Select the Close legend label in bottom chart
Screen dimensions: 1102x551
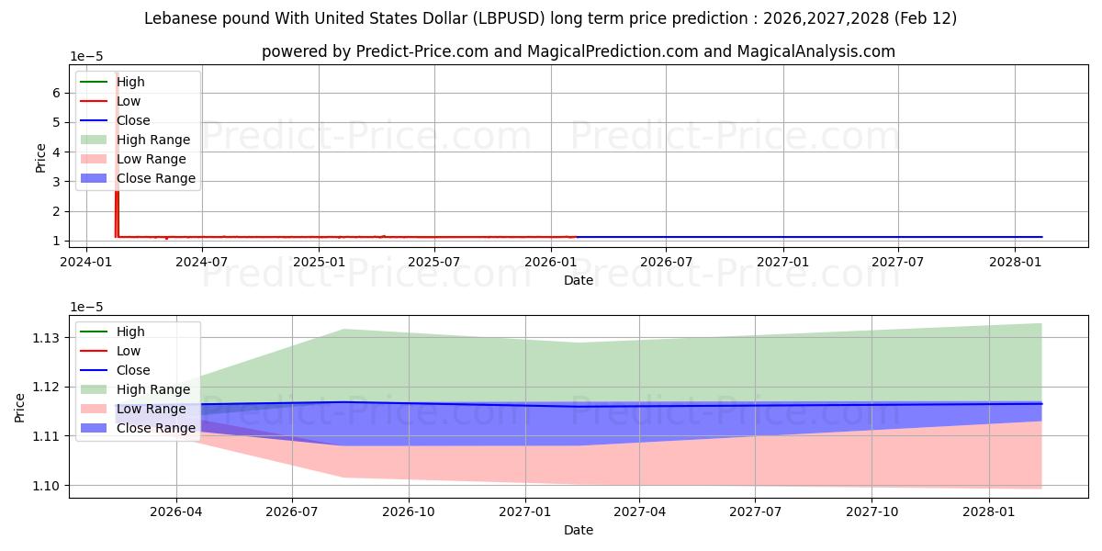pos(133,370)
